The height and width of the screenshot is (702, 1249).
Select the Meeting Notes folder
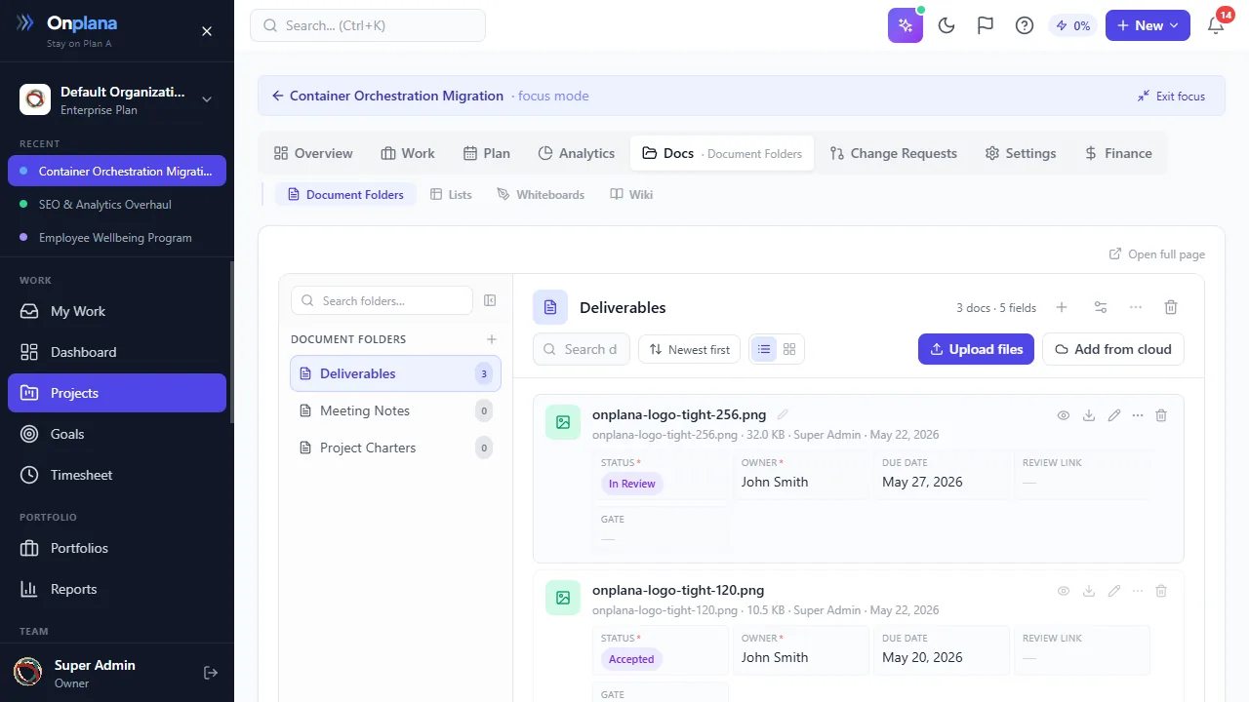pos(395,410)
